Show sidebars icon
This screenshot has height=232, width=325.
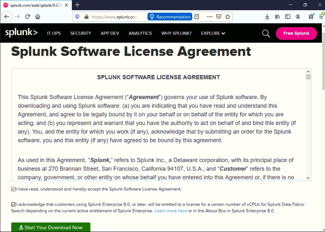pyautogui.click(x=287, y=17)
